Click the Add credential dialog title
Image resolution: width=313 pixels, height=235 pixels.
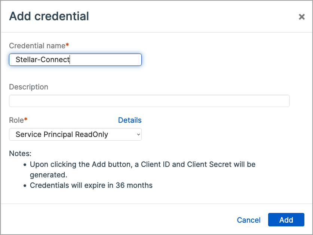(49, 16)
